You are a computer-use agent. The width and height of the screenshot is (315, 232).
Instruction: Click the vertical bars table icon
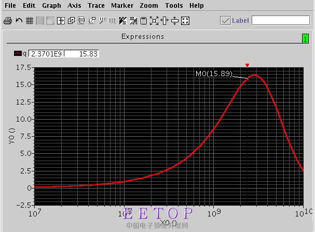tap(112, 21)
